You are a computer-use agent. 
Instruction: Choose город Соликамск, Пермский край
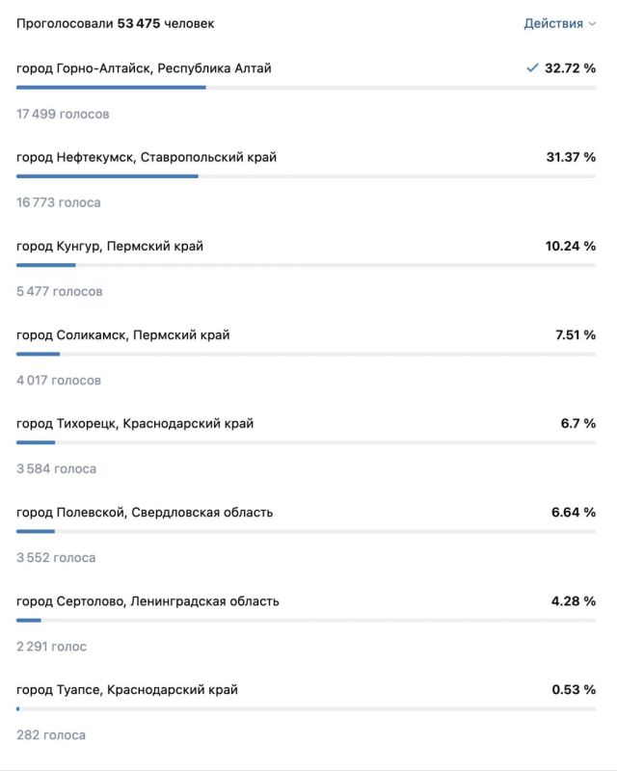pyautogui.click(x=123, y=334)
